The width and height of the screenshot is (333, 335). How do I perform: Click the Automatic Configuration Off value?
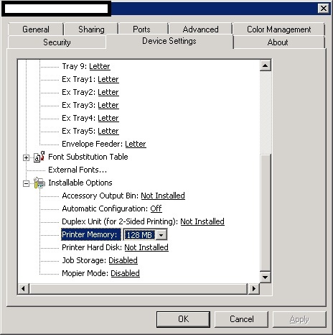point(156,208)
